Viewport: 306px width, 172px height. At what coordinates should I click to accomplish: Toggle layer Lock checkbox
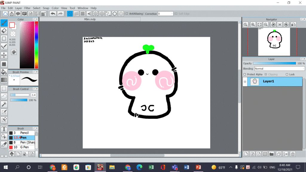(287, 74)
